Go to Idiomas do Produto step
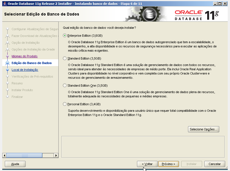 pyautogui.click(x=25, y=56)
